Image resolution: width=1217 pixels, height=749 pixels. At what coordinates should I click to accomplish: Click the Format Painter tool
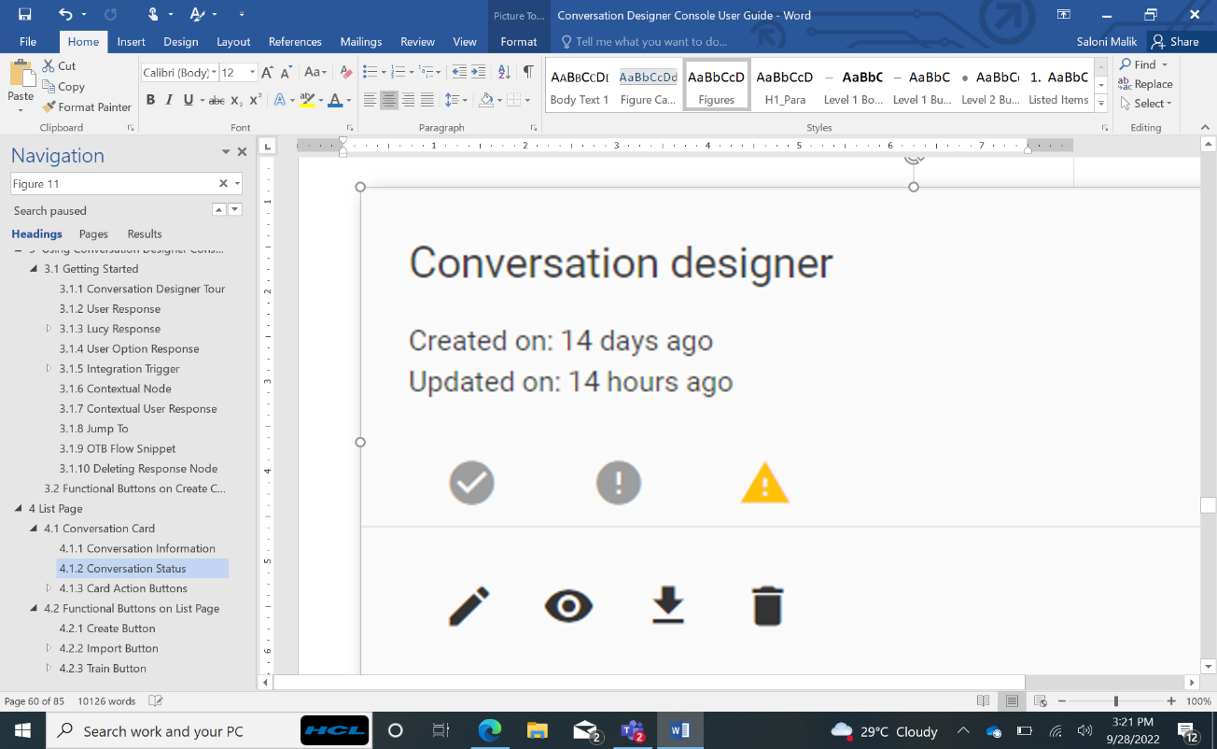tap(87, 107)
